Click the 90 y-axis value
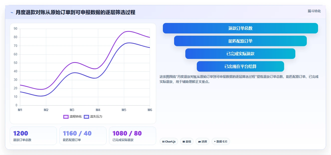The height and width of the screenshot is (155, 331). [15, 29]
